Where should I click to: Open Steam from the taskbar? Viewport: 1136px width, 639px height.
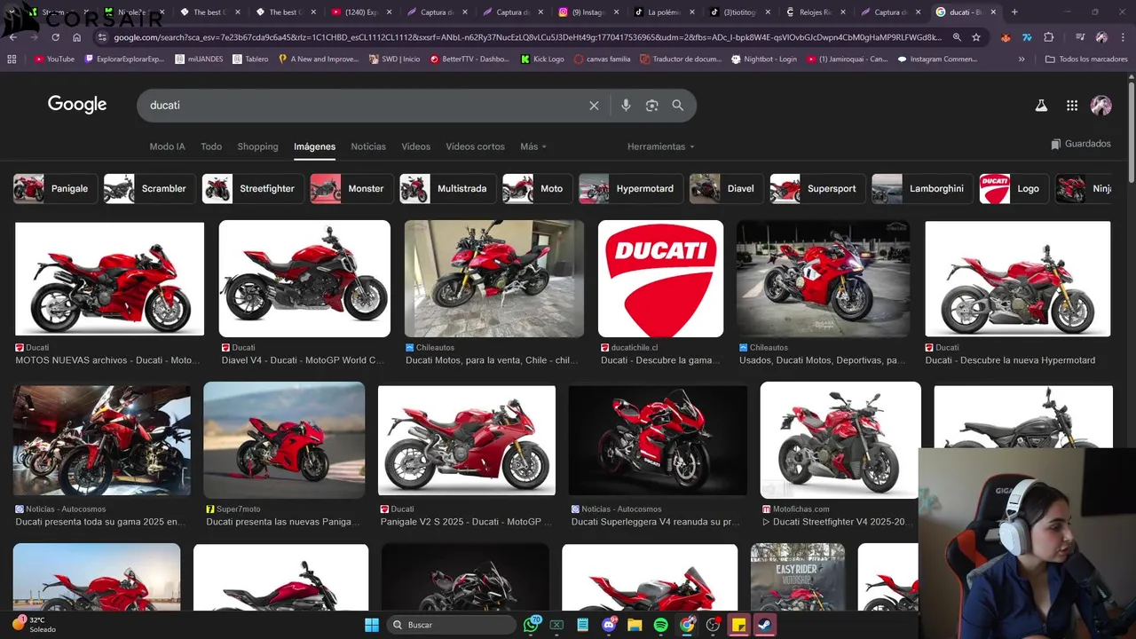click(x=764, y=625)
